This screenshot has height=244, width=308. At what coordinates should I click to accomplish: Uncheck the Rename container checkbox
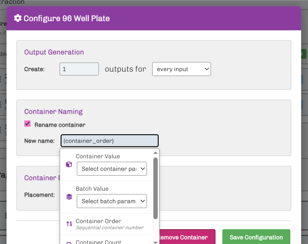[x=28, y=124]
